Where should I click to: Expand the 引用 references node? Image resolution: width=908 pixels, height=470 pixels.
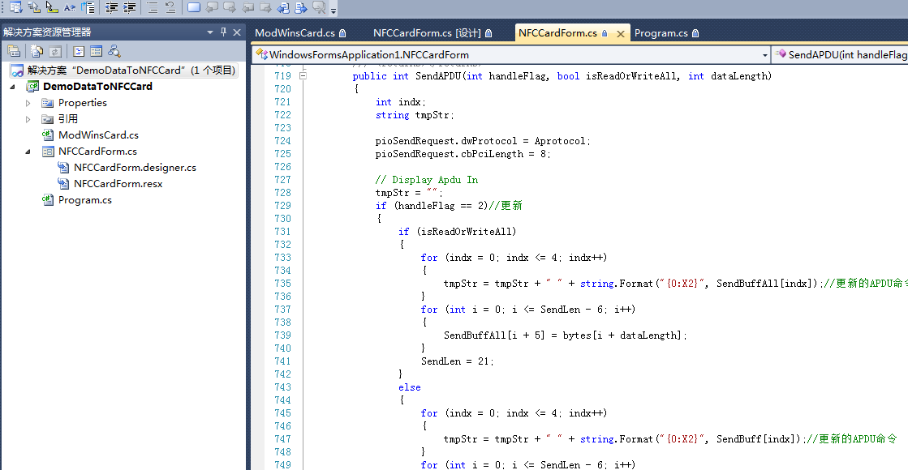click(x=28, y=119)
